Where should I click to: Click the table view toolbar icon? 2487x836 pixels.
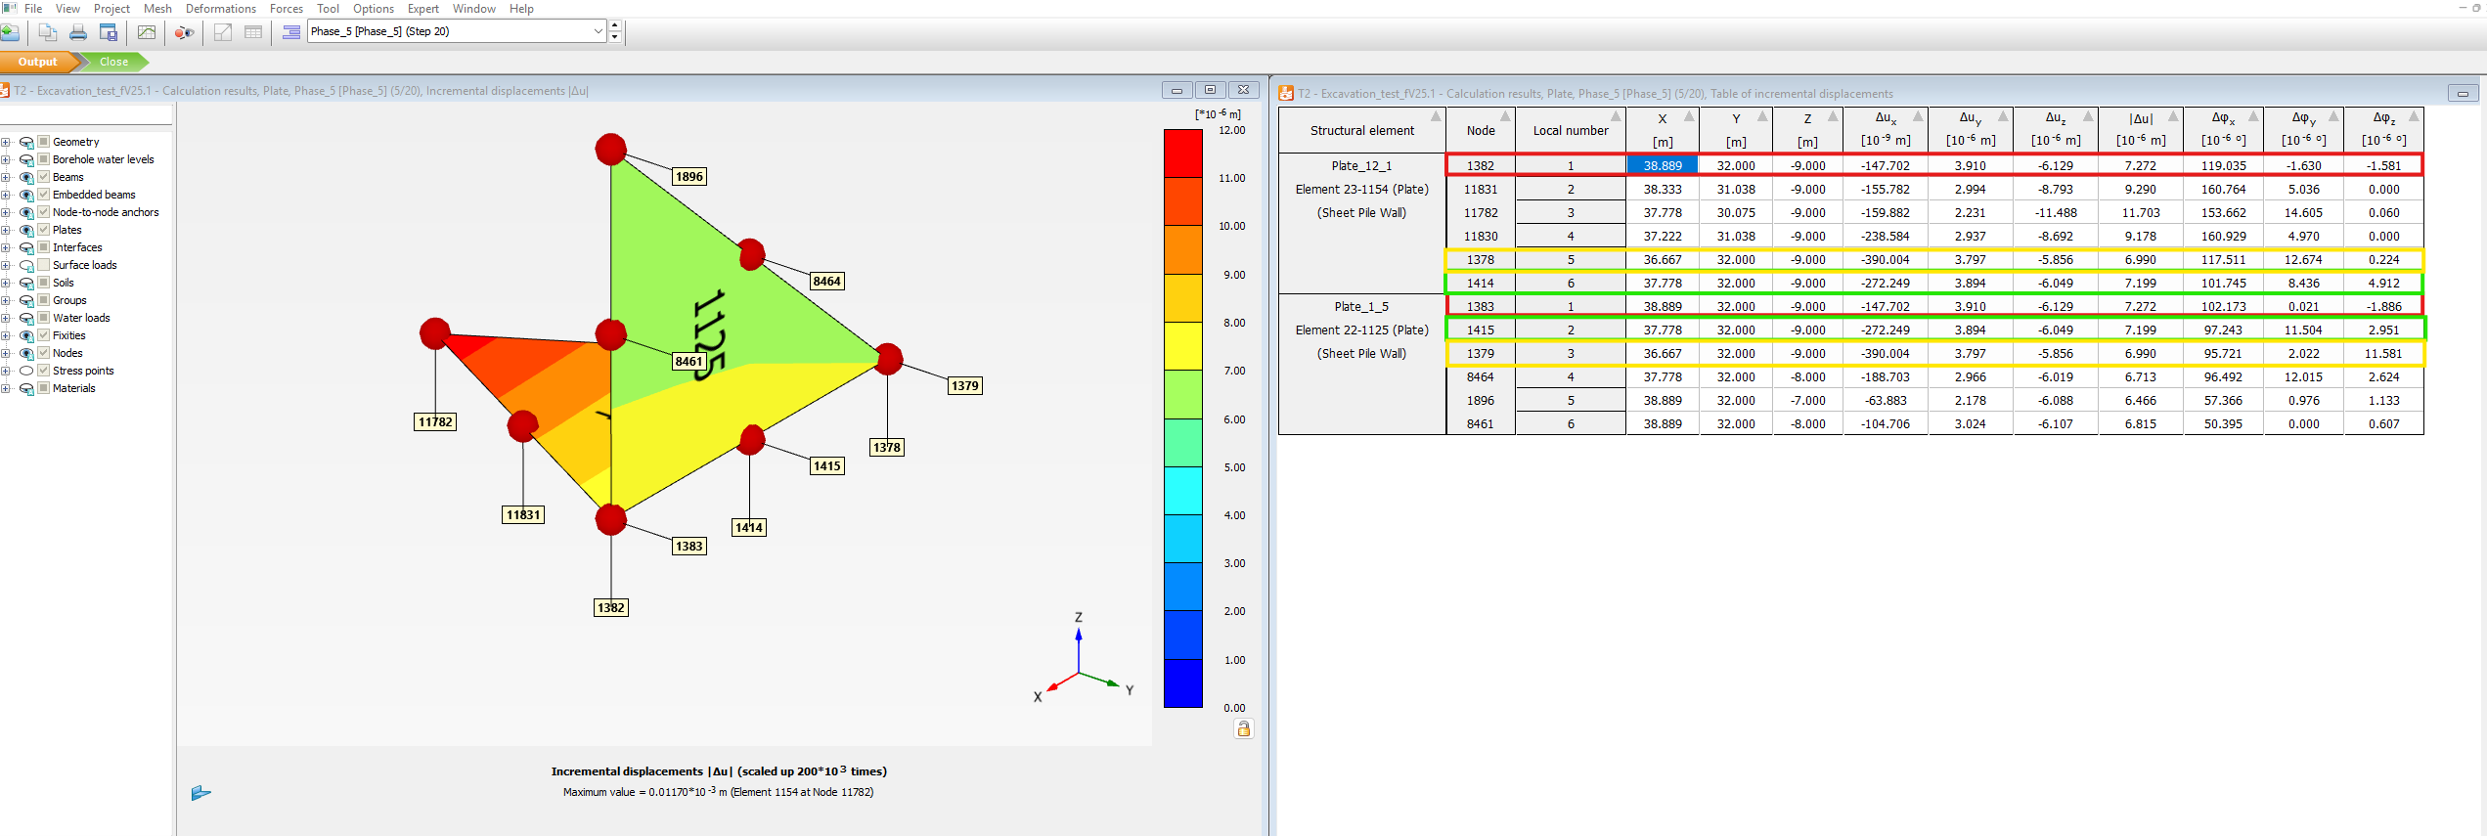[x=253, y=32]
